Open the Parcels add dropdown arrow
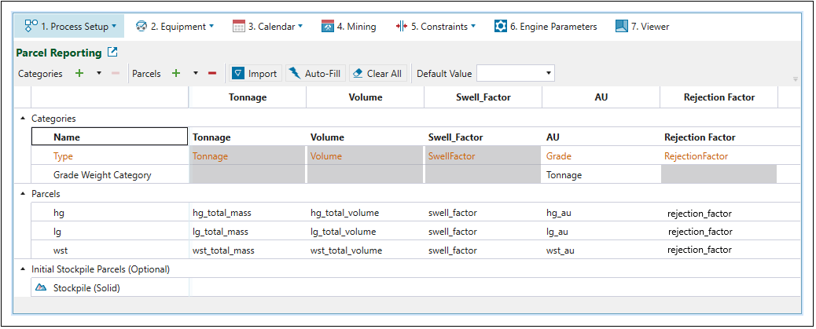816x329 pixels. tap(196, 74)
